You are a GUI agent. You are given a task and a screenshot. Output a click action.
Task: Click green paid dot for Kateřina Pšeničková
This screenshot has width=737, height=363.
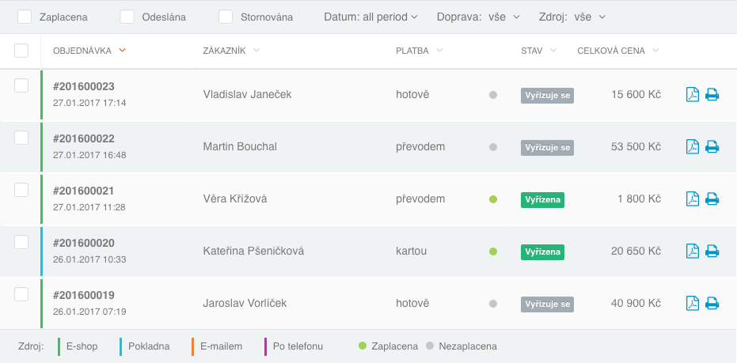pos(493,251)
